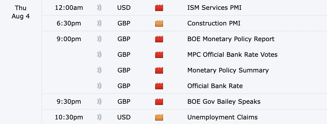Enable the alert speaker for BOE Monetary Policy Report
The height and width of the screenshot is (124, 327).
click(99, 39)
